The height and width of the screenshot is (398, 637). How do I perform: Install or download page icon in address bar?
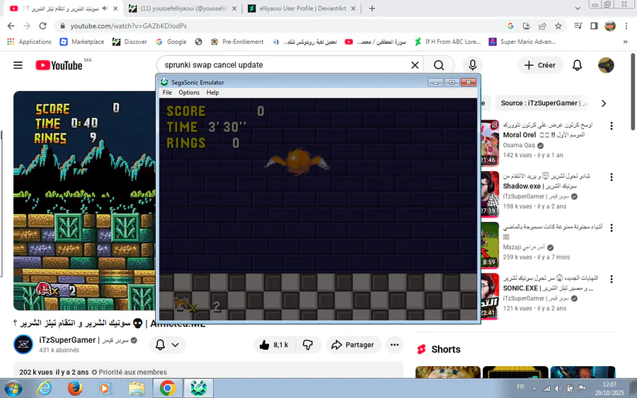527,26
